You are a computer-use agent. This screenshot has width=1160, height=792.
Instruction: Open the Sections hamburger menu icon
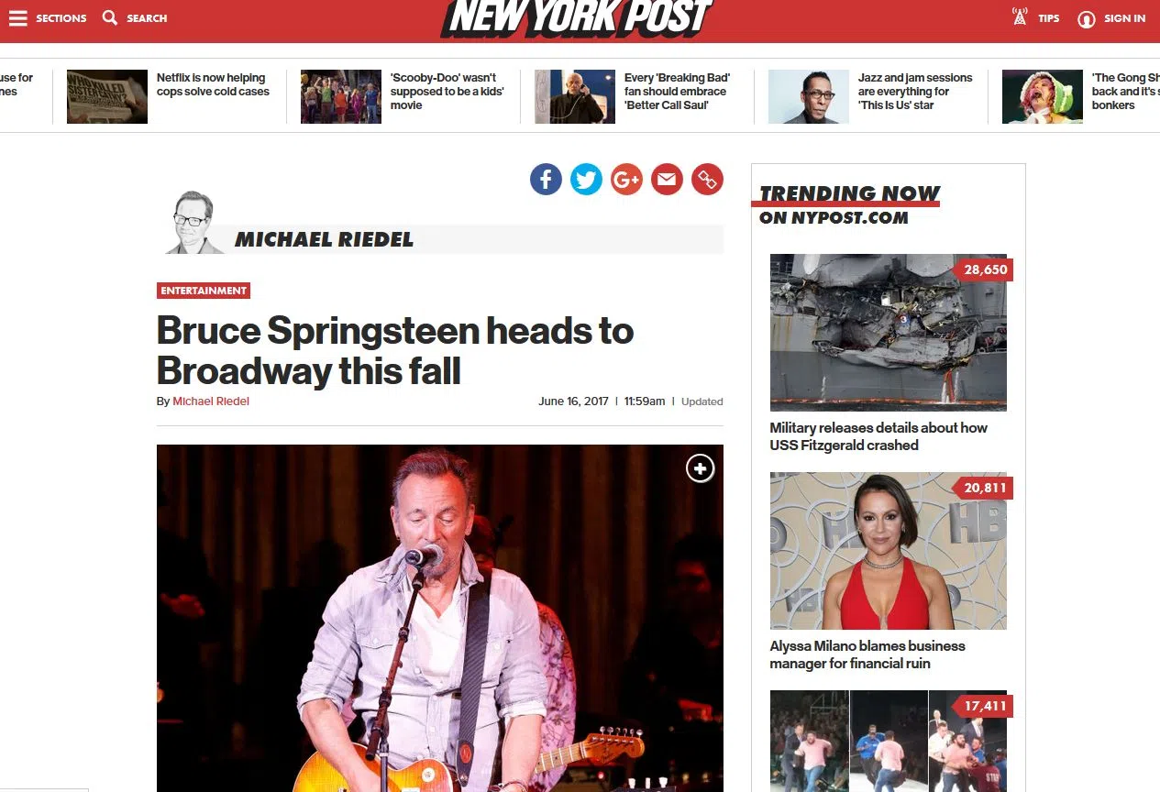18,18
